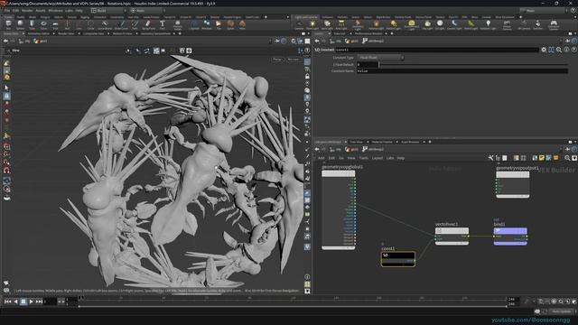Toggle viewport lock icon on right toolbar
This screenshot has width=578, height=325.
click(x=307, y=76)
